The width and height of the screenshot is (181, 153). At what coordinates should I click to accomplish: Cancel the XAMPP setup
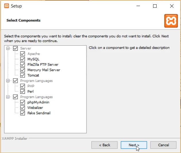(163, 145)
